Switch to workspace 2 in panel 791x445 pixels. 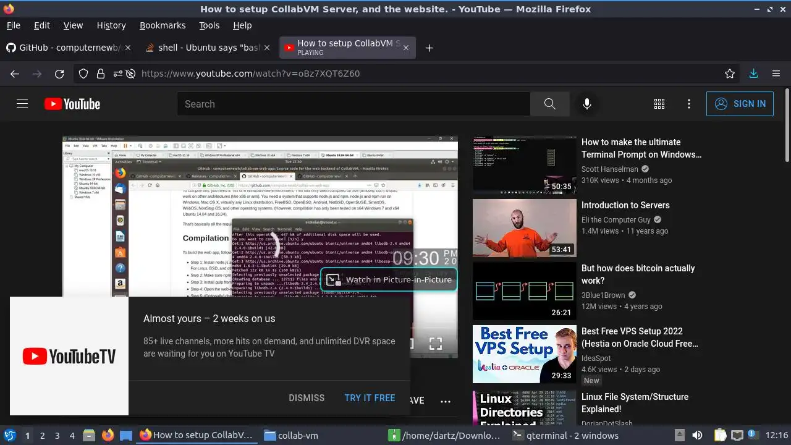click(x=43, y=436)
